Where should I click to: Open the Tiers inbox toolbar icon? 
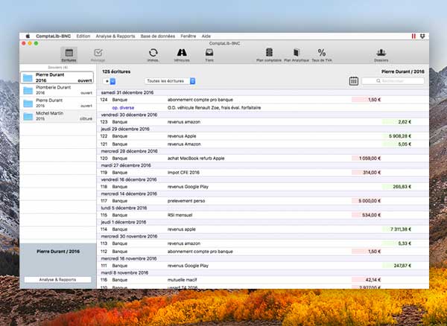[209, 55]
